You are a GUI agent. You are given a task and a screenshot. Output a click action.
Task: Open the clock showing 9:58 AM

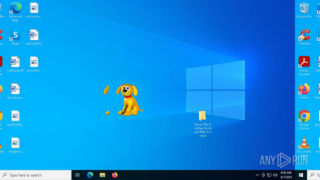pos(286,175)
